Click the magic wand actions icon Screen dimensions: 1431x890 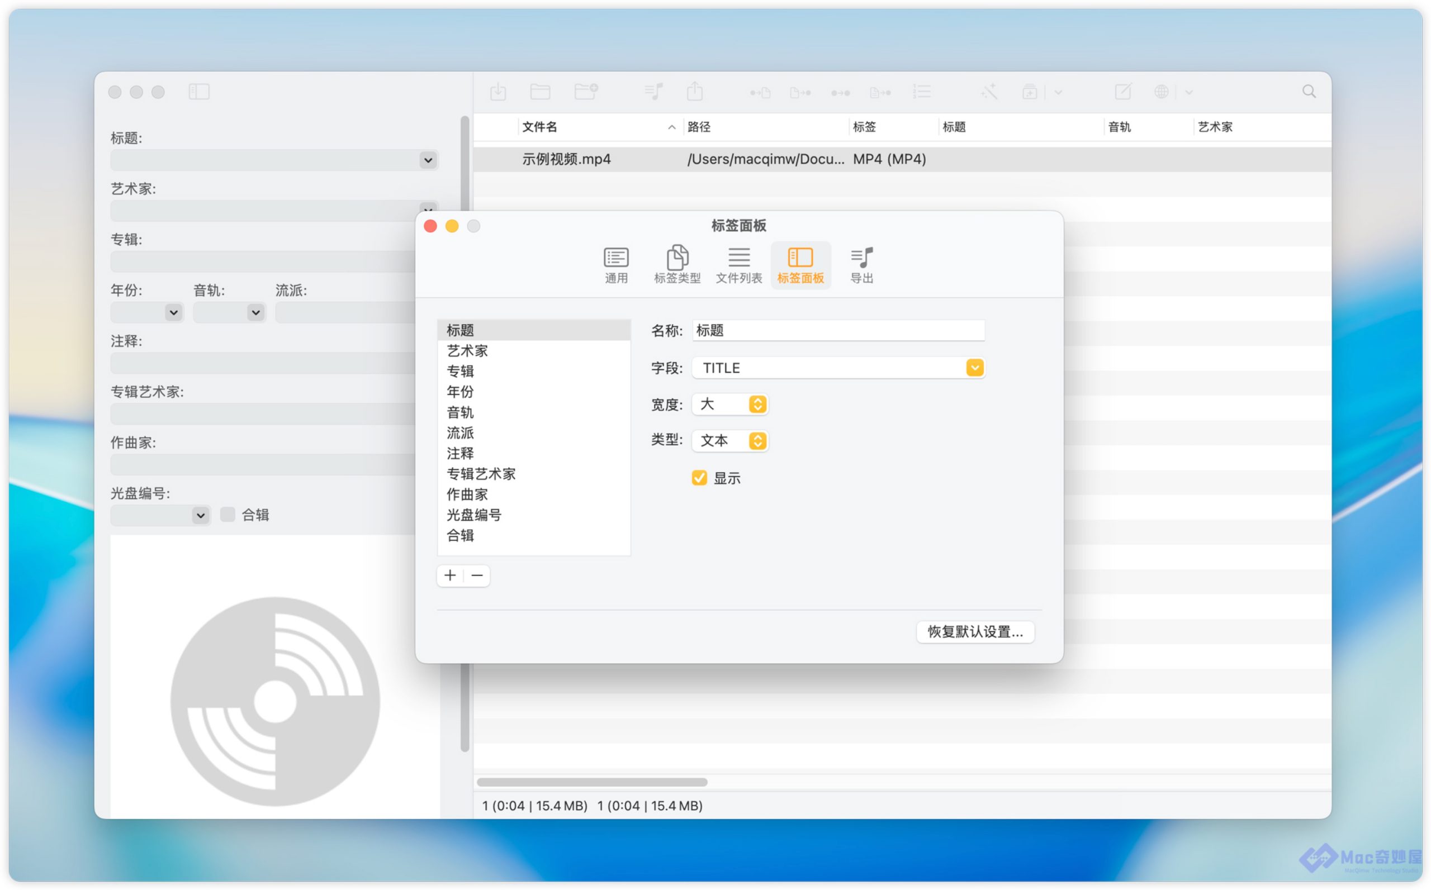pyautogui.click(x=989, y=92)
